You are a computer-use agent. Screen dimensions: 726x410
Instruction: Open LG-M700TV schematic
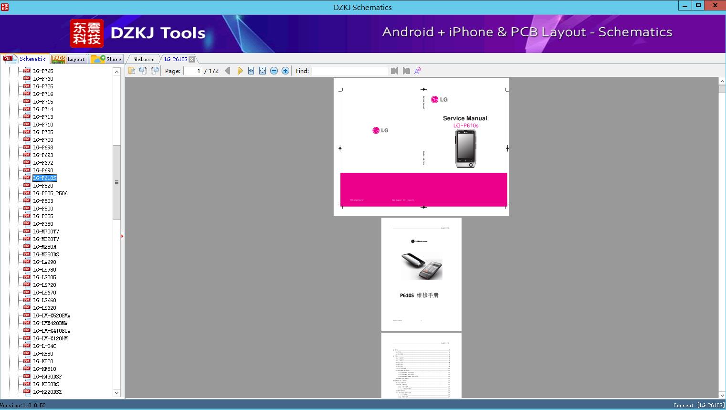(46, 231)
